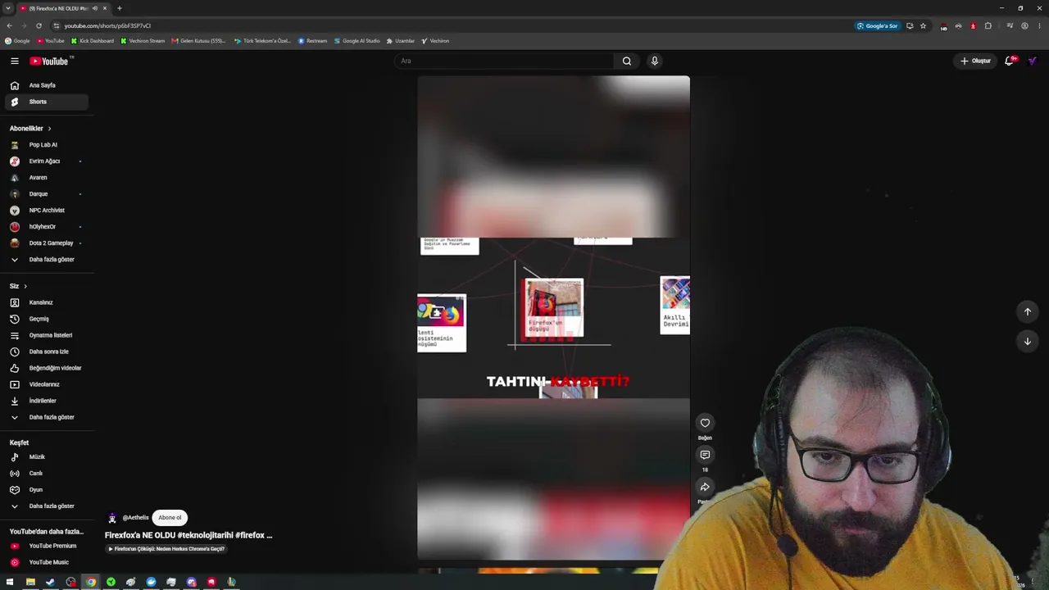This screenshot has height=590, width=1049.
Task: Start voice search with the microphone
Action: pos(655,61)
